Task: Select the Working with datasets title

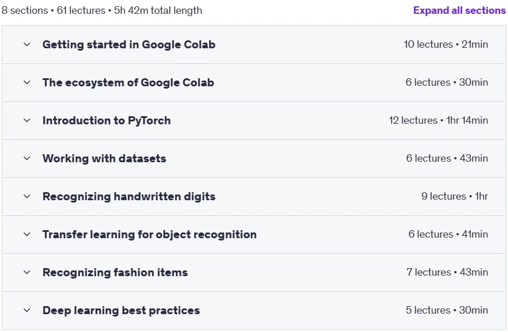Action: (x=104, y=158)
